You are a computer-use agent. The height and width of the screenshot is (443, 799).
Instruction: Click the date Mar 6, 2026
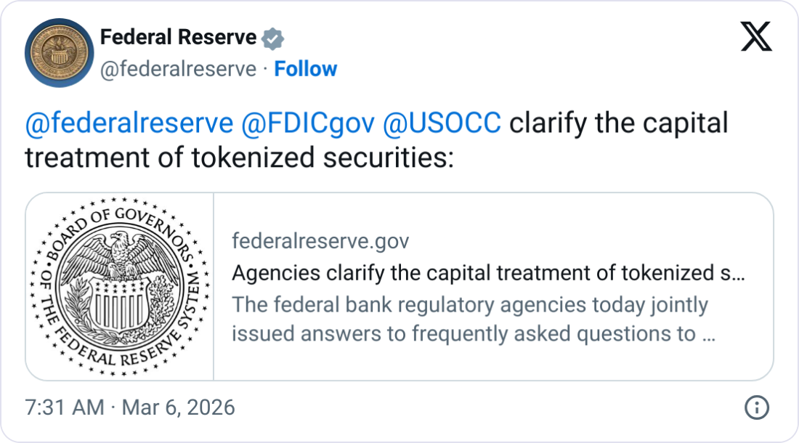(x=180, y=407)
